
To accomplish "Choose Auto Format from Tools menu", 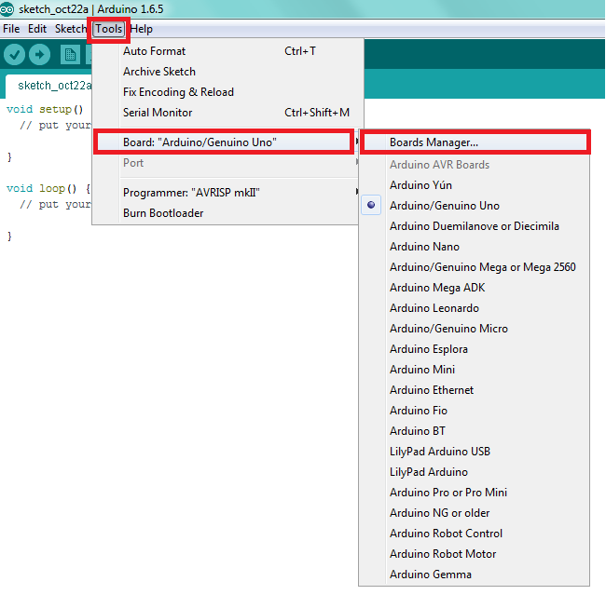I will coord(227,51).
